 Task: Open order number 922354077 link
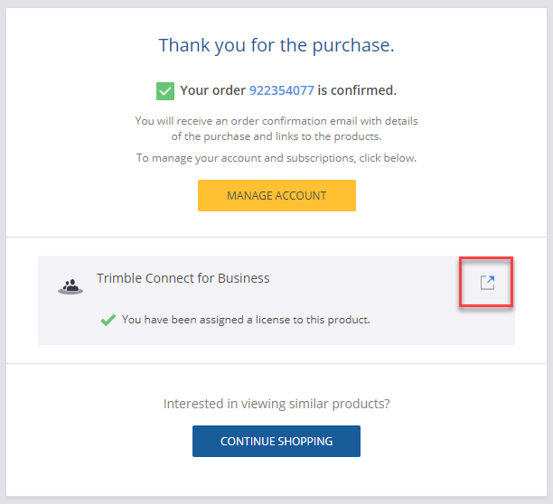(x=281, y=90)
